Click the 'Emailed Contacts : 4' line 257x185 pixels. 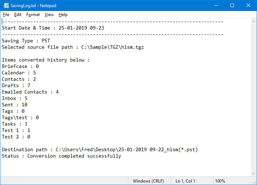coord(30,92)
